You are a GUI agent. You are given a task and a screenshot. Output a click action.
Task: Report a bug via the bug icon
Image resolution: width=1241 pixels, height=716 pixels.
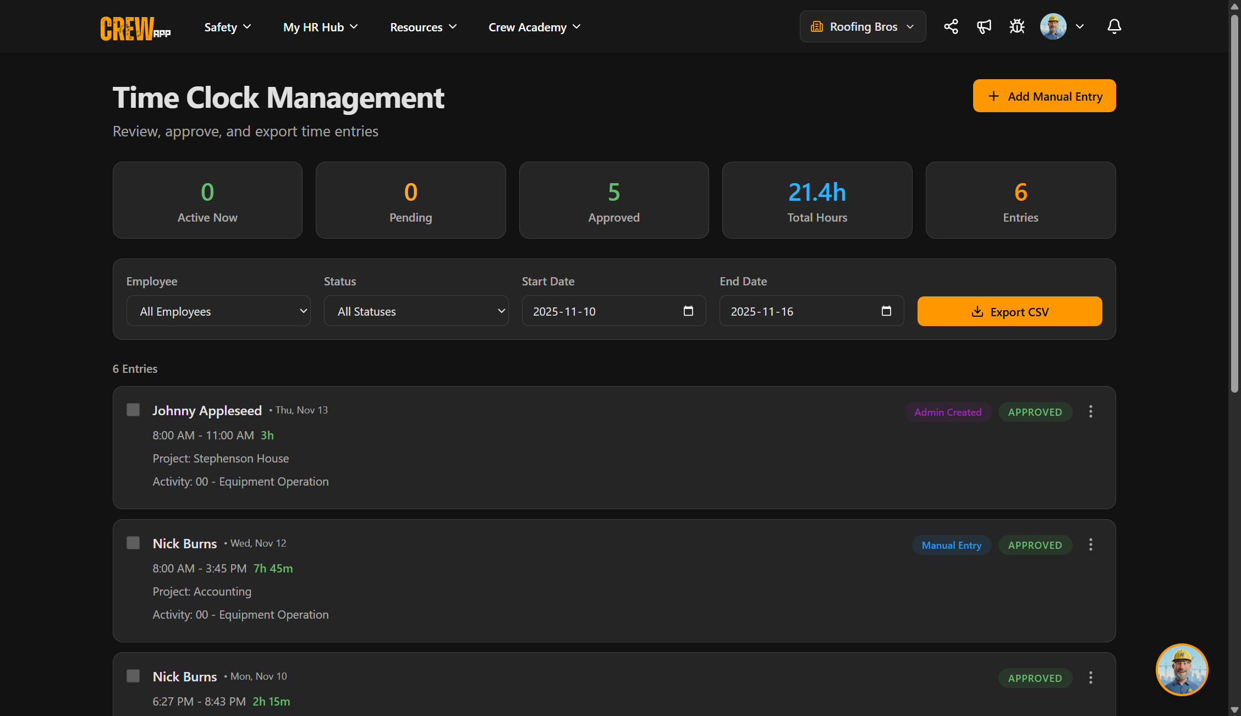click(x=1017, y=26)
